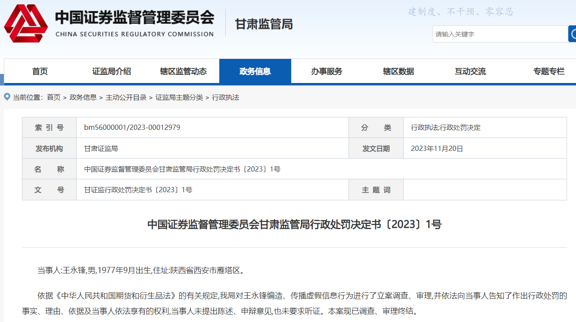Click the keyword search input field
576x322 pixels.
coord(500,34)
